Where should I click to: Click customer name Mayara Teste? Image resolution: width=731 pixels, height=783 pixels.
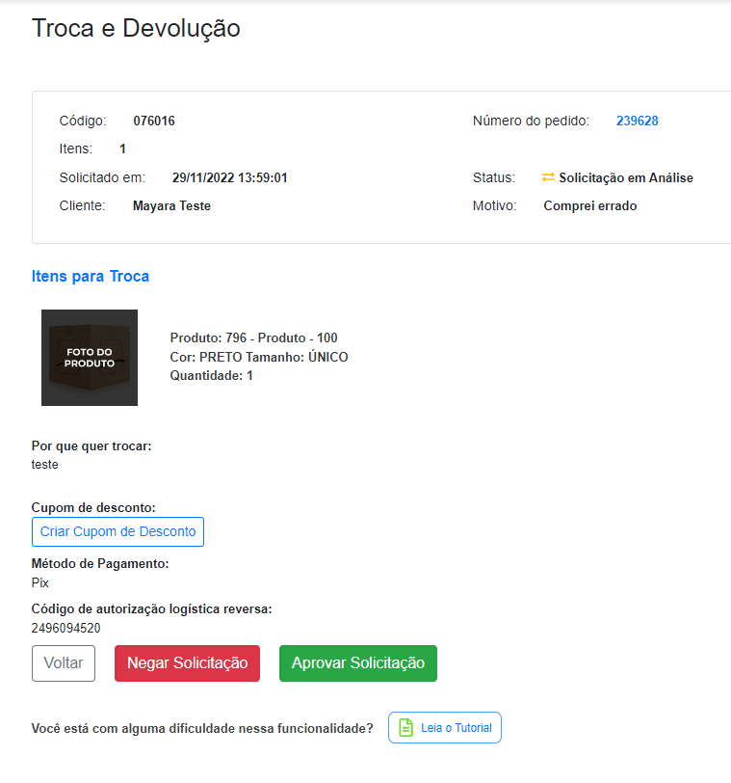point(171,205)
